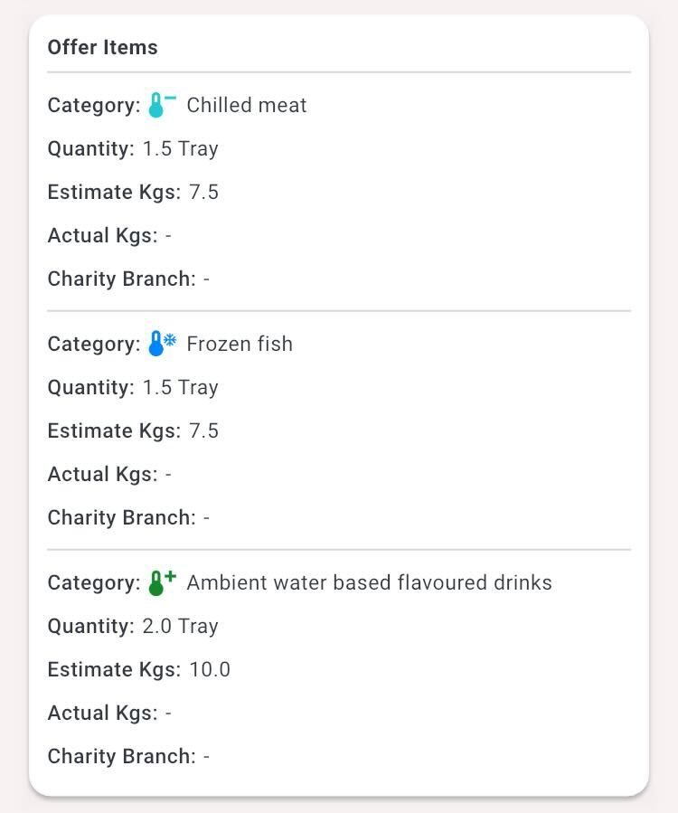This screenshot has width=678, height=813.
Task: Click Charity Branch label under Frozen fish
Action: coord(122,517)
